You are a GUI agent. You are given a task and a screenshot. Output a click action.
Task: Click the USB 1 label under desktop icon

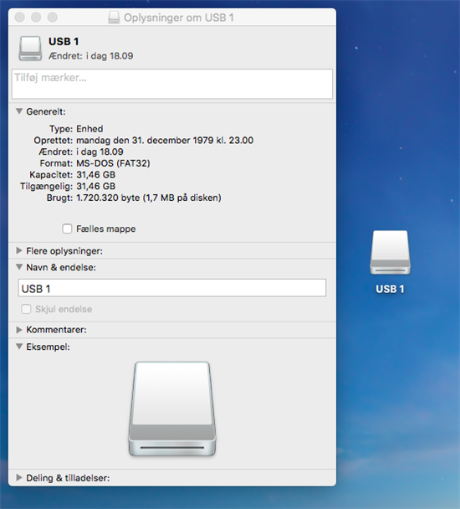point(390,289)
